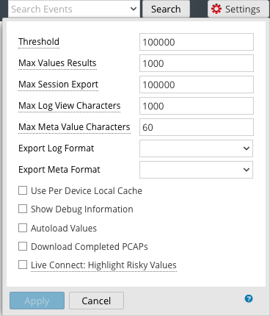Image resolution: width=270 pixels, height=316 pixels.
Task: Click the help question mark icon
Action: [249, 298]
